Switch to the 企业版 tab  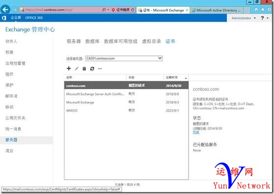[16, 18]
